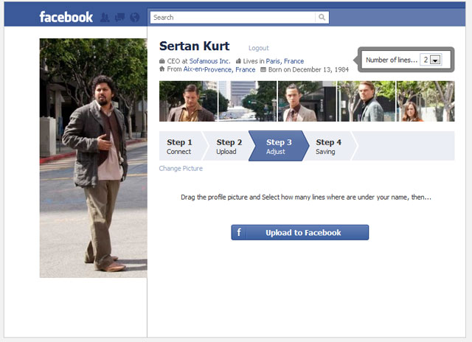This screenshot has height=342, width=472.
Task: Open the notifications globe icon
Action: pos(134,18)
